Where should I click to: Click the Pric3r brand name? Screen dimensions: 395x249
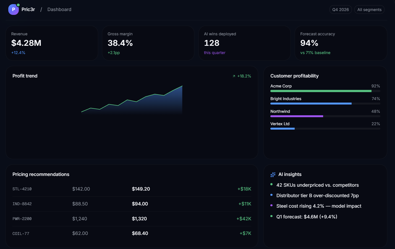pos(28,9)
